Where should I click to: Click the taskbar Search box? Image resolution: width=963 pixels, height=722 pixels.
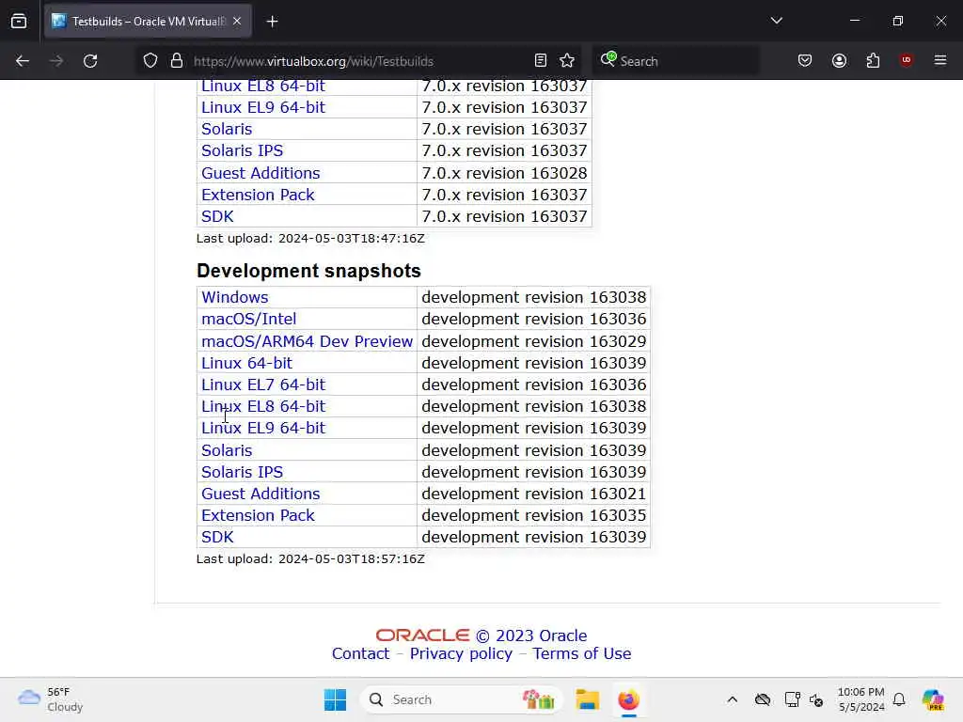click(x=461, y=699)
